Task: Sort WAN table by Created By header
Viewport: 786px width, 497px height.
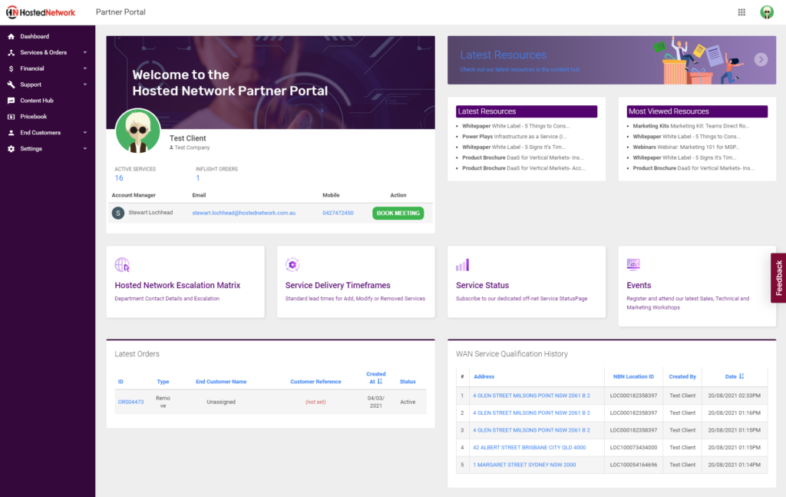Action: [682, 376]
